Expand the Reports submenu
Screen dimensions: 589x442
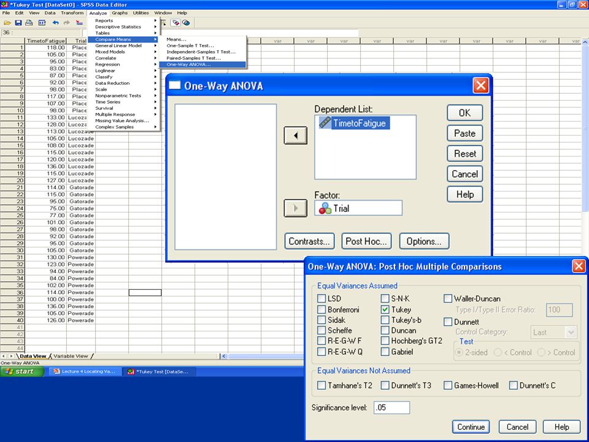click(124, 21)
